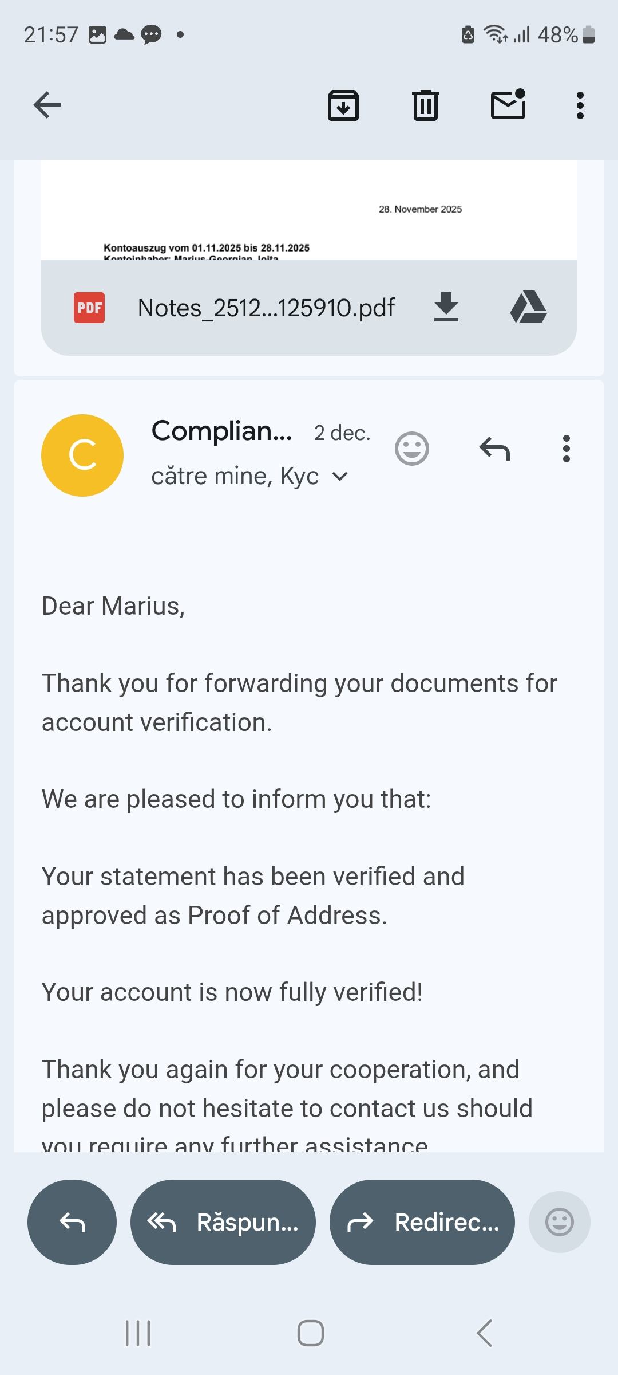This screenshot has width=618, height=1375.
Task: Tap the Redirec... forward button
Action: [422, 1222]
